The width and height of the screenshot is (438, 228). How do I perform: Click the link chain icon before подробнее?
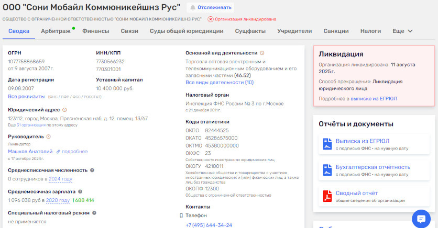click(58, 152)
